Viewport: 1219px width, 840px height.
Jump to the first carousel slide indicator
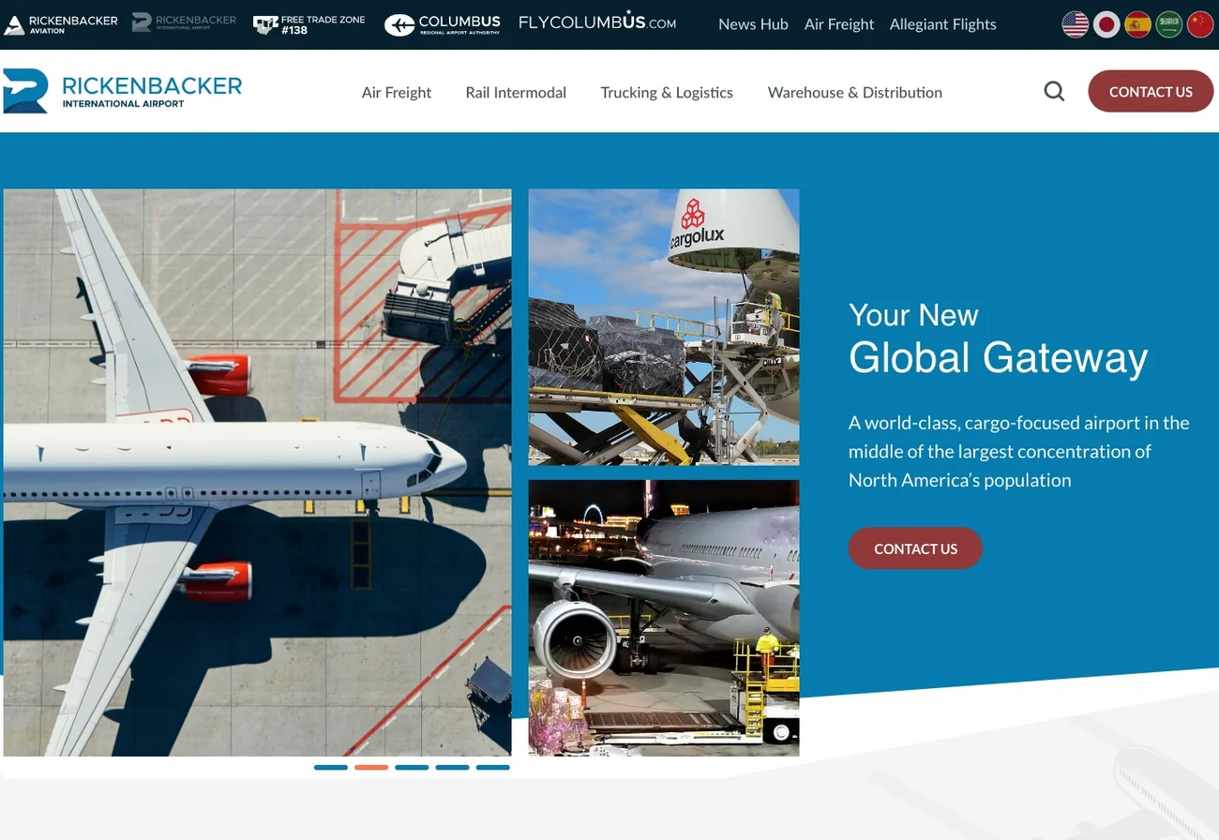(x=331, y=767)
